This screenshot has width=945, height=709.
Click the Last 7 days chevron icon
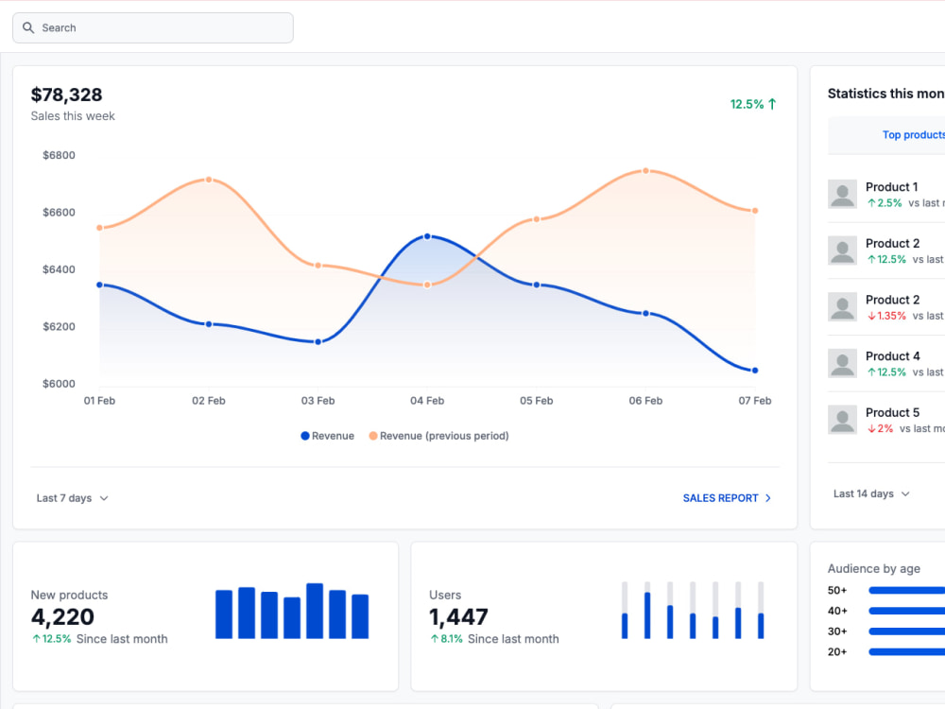104,498
